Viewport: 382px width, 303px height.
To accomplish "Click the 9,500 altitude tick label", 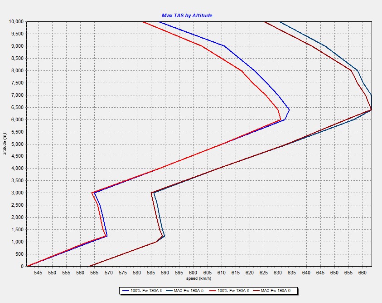I will 17,34.
